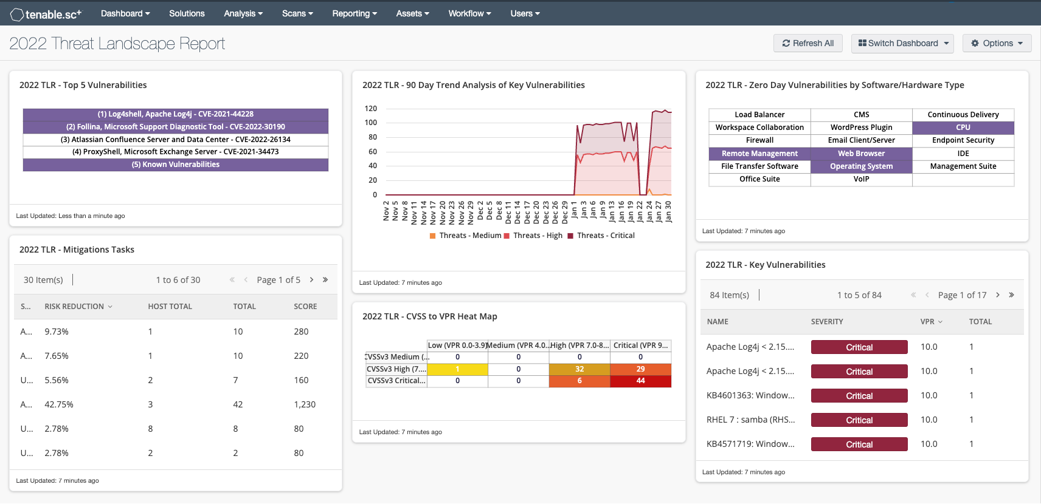Click Critical badge in RHEL 7 samba row

pos(859,420)
